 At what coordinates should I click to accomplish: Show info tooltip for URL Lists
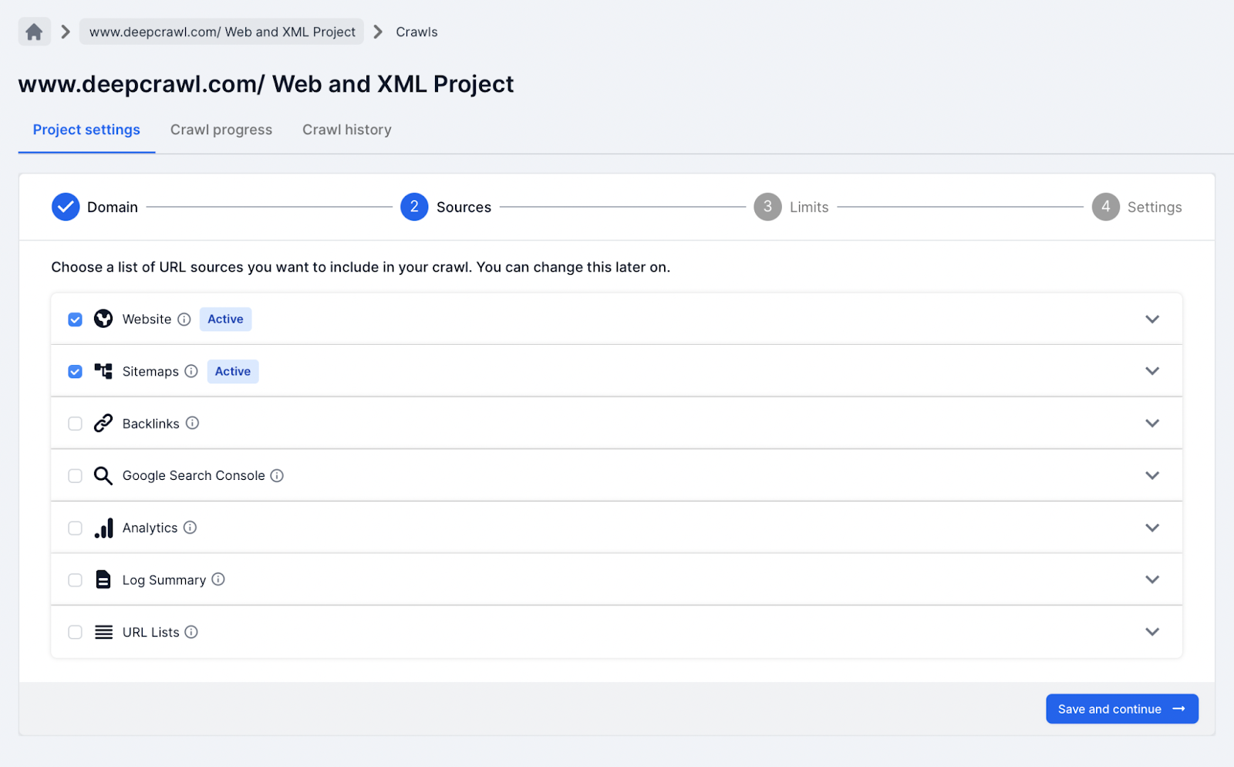191,632
